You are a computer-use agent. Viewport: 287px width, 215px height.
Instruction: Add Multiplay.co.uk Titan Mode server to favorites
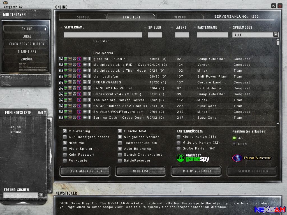pos(85,71)
